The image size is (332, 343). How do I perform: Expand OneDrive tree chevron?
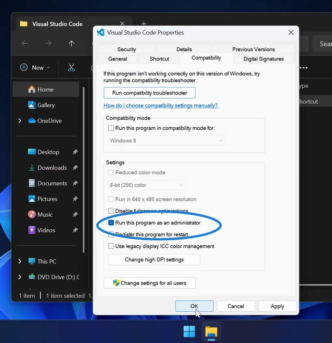tap(20, 121)
